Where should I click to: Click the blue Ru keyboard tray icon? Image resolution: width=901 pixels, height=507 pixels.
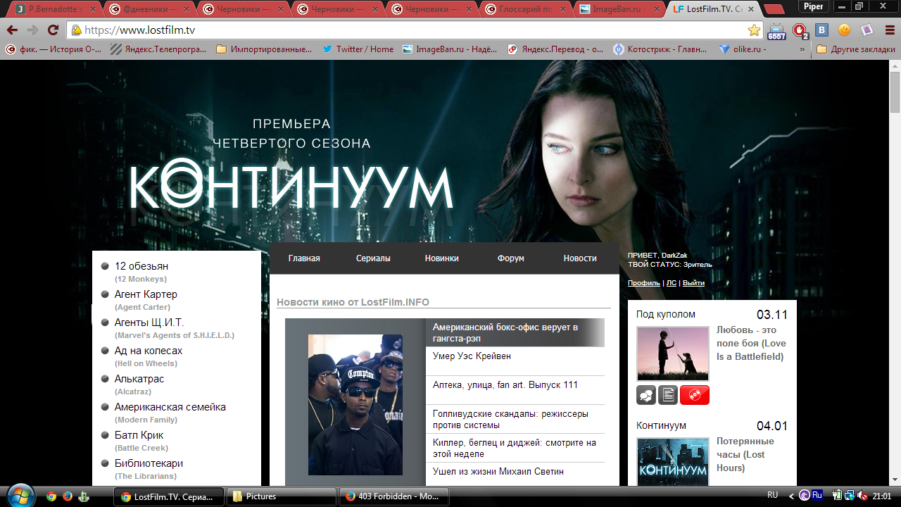tap(817, 496)
